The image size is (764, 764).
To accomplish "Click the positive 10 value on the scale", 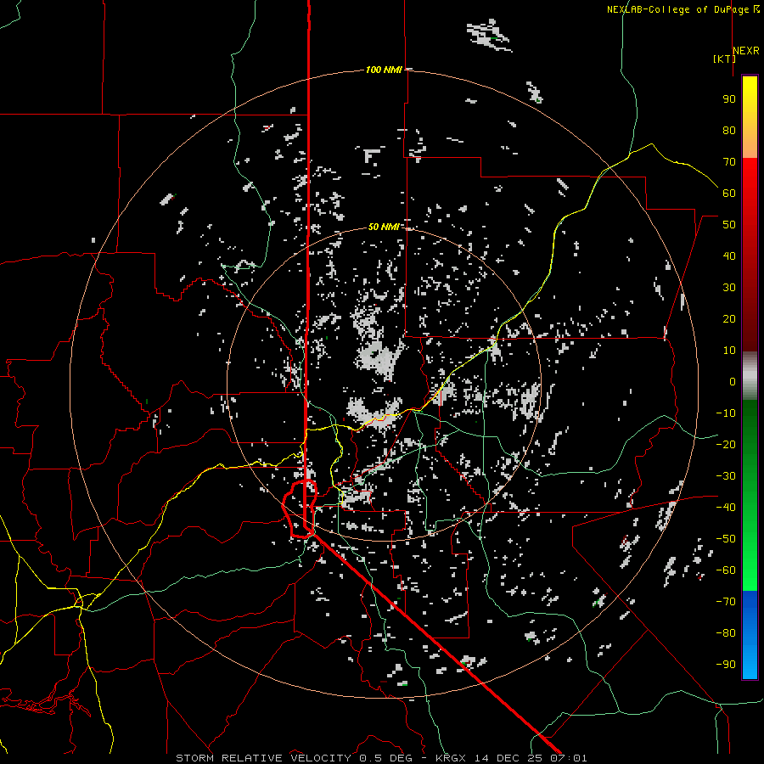I will click(x=729, y=351).
